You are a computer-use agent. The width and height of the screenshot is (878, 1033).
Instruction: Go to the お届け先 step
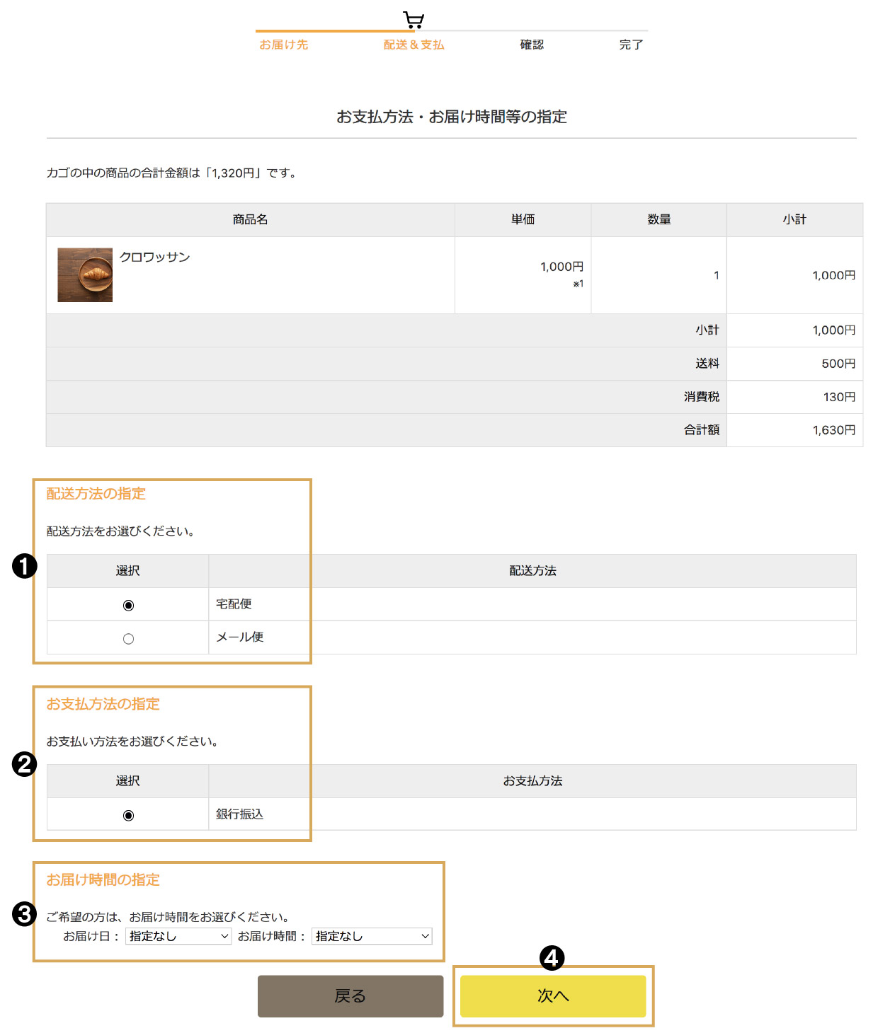283,45
